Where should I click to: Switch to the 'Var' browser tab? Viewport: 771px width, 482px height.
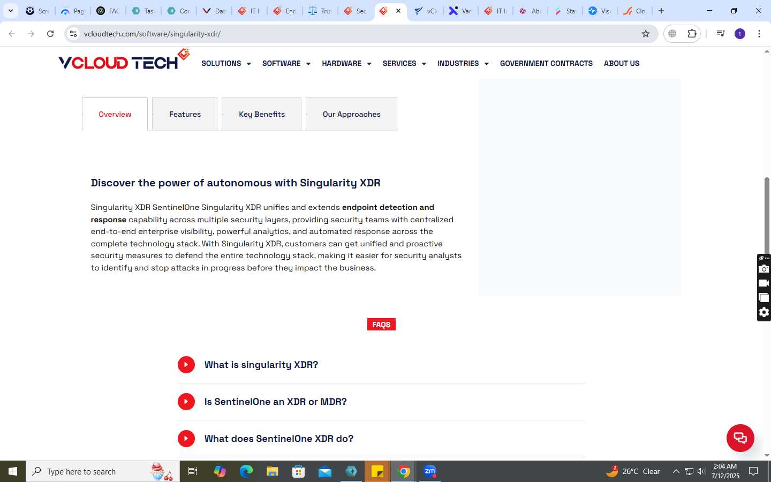(460, 11)
